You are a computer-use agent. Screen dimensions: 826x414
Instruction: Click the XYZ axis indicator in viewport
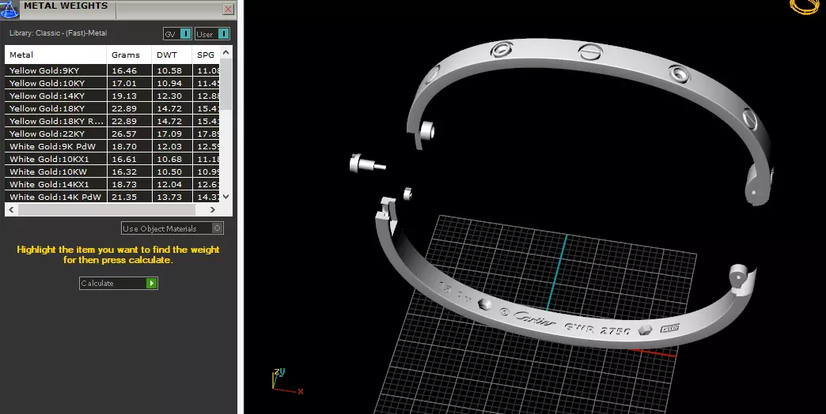[286, 381]
